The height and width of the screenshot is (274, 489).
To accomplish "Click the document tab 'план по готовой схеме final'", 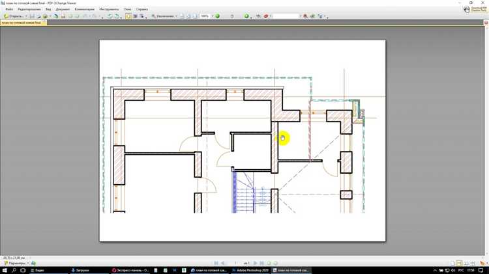I will click(22, 23).
